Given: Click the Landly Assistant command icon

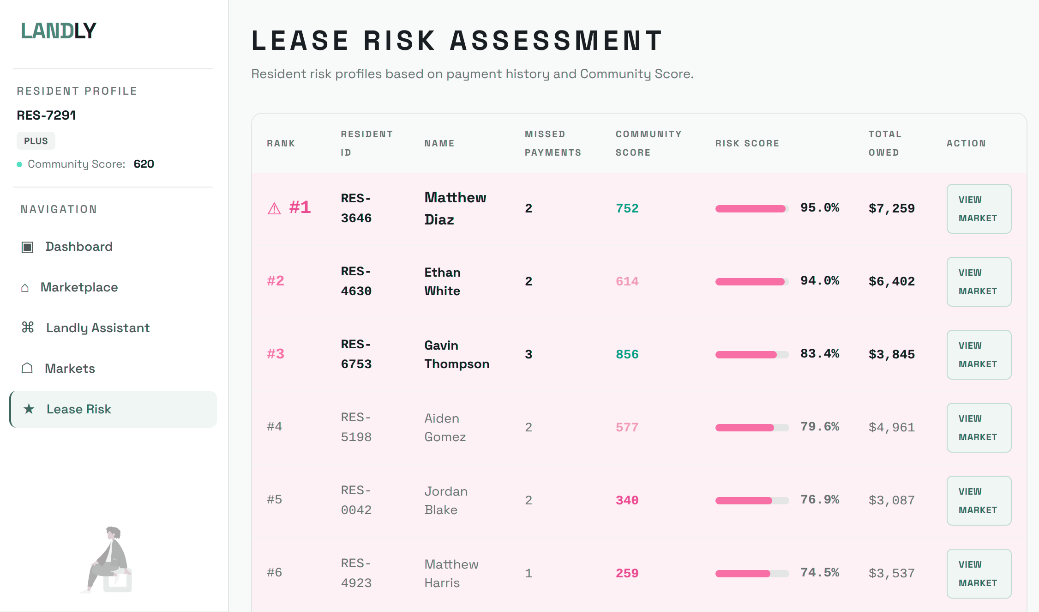Looking at the screenshot, I should (x=28, y=327).
